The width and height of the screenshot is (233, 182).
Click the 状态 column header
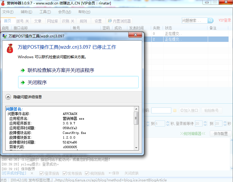pyautogui.click(x=168, y=28)
